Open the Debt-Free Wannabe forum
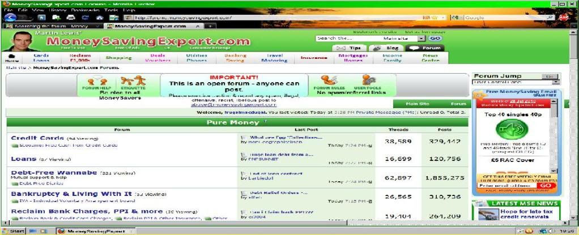 point(54,172)
